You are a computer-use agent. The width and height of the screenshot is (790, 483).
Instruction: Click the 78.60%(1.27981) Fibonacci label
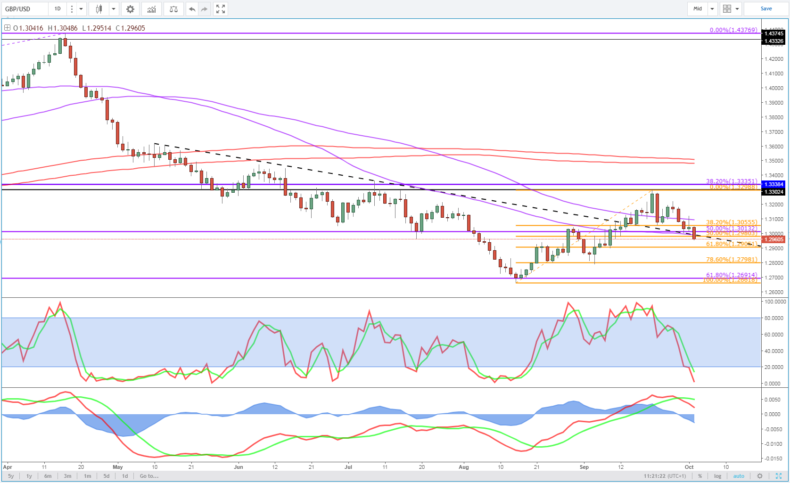click(732, 260)
